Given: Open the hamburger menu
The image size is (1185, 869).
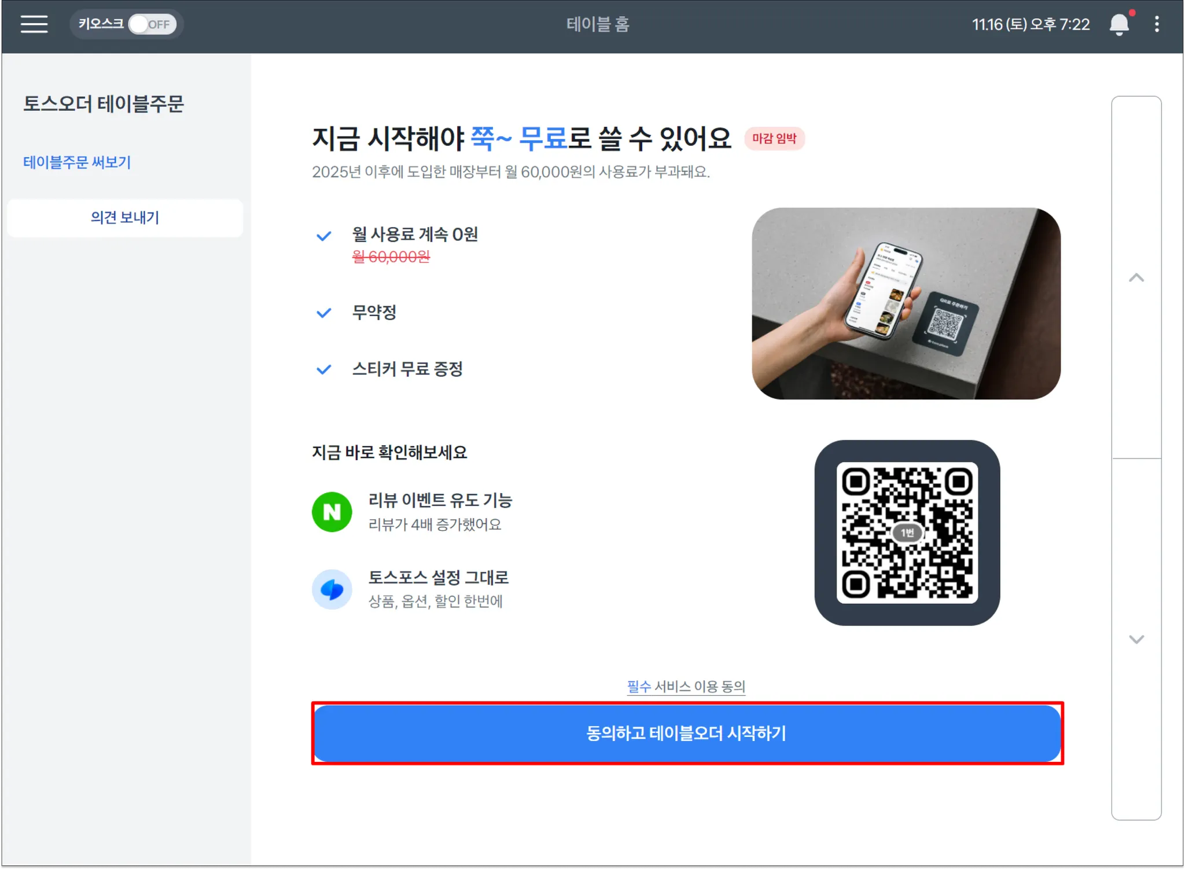Looking at the screenshot, I should [x=34, y=24].
